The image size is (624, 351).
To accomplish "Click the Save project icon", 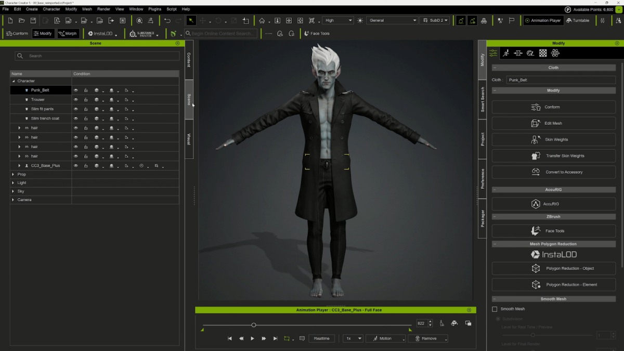I will [x=33, y=21].
